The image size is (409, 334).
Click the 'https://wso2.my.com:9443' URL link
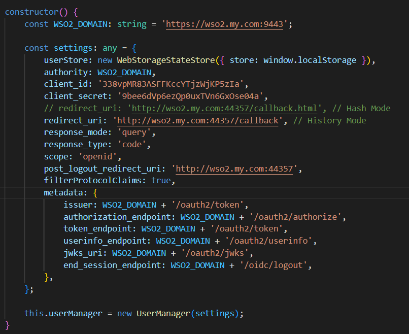tap(224, 24)
